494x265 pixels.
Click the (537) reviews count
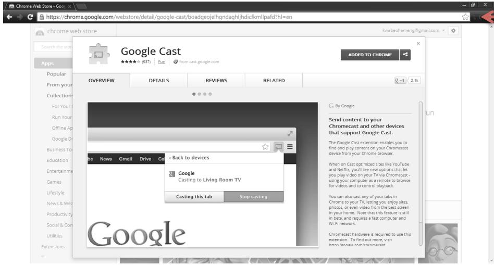pyautogui.click(x=146, y=61)
